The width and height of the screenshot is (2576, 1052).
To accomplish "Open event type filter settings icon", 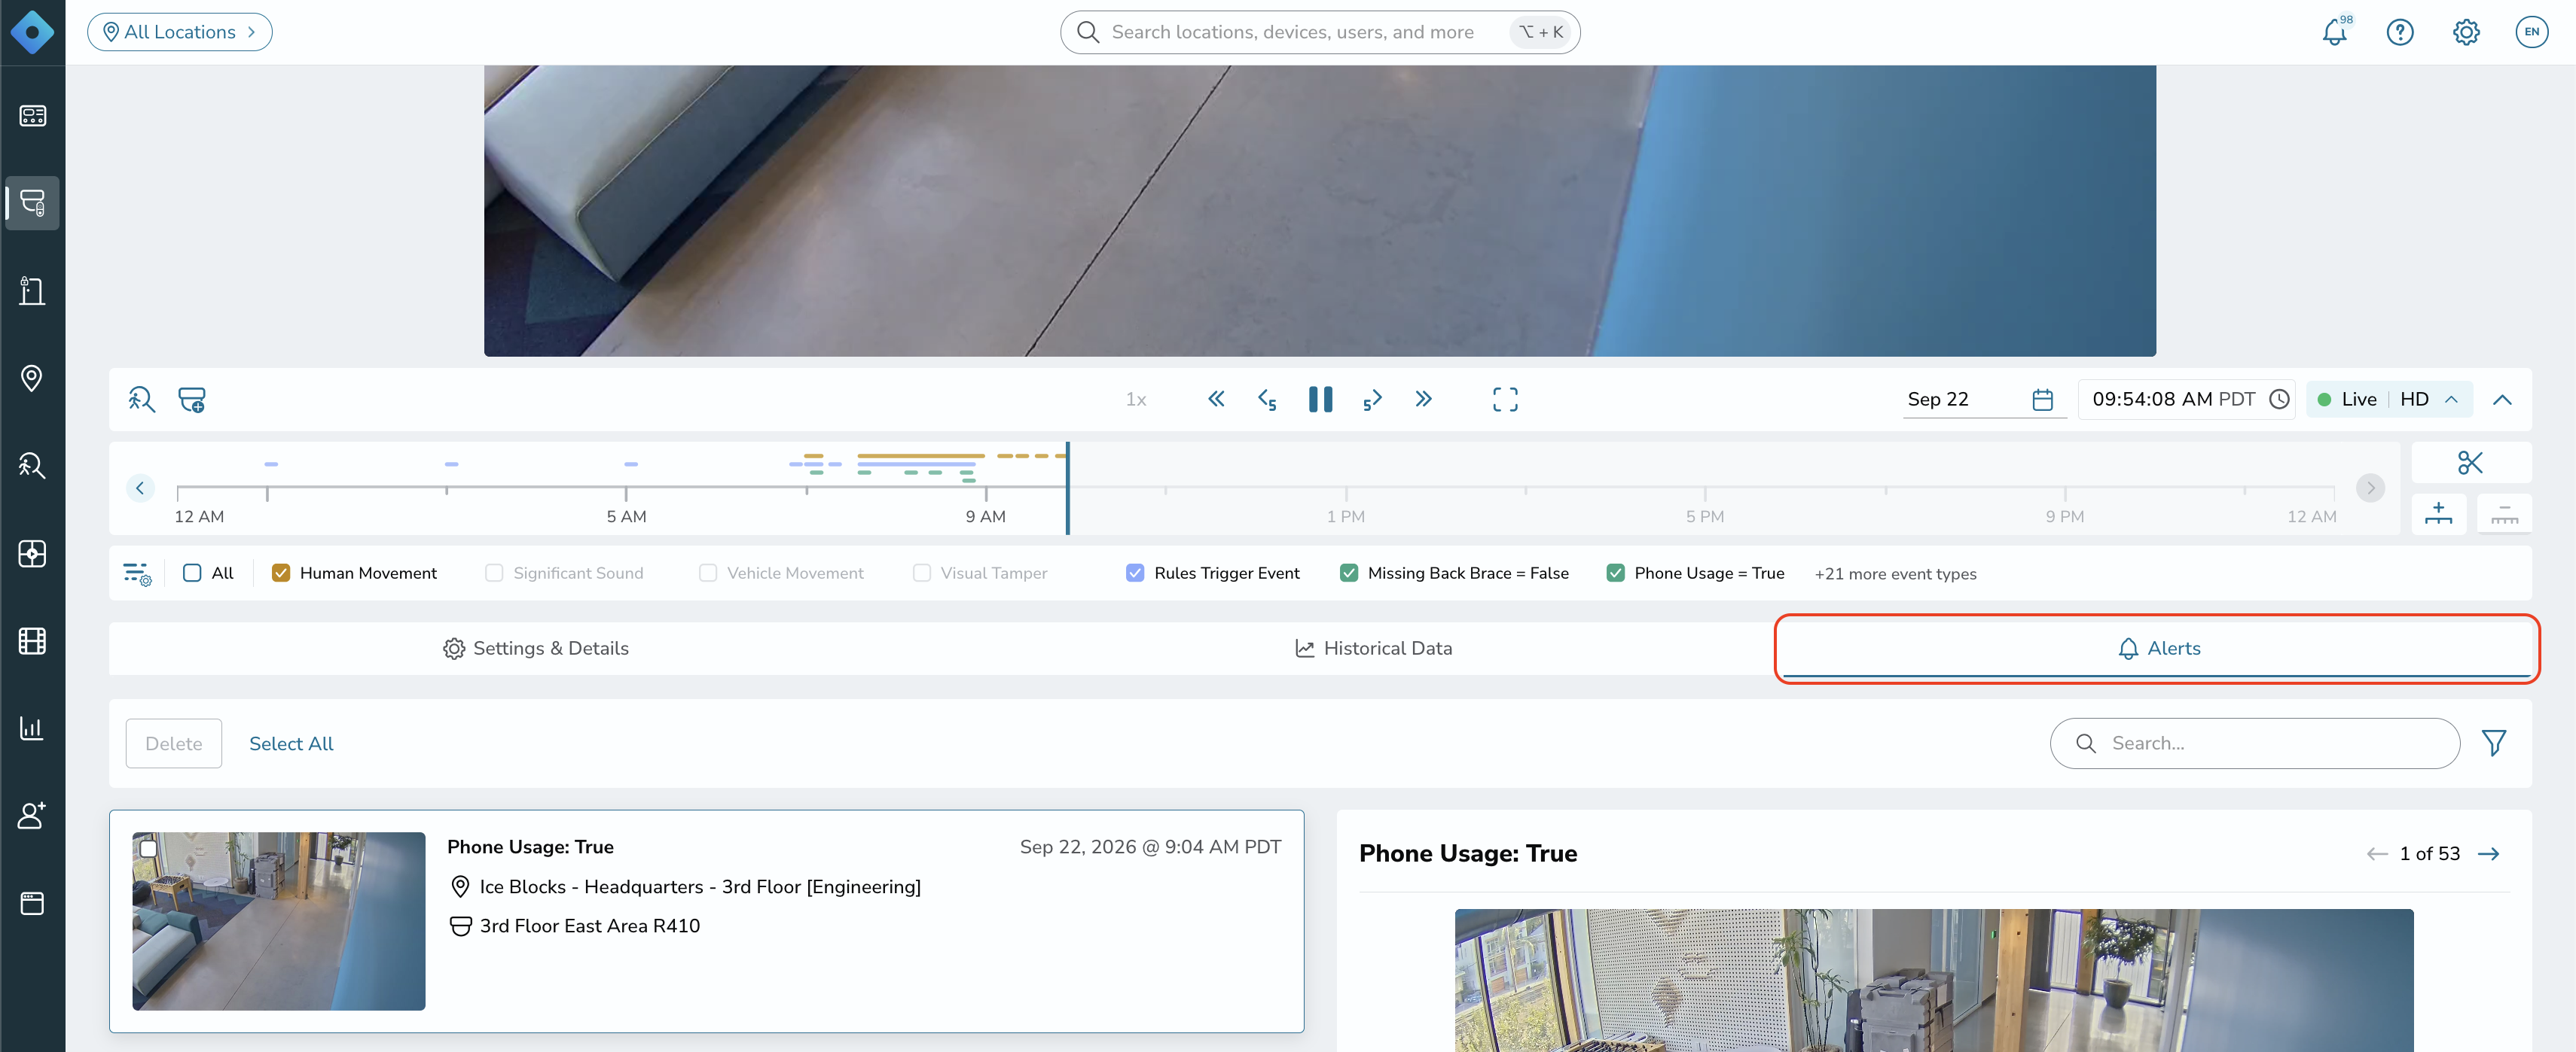I will tap(137, 573).
